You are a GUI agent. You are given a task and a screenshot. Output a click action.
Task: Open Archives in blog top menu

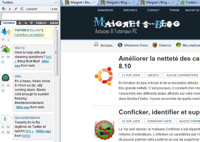tap(130, 10)
